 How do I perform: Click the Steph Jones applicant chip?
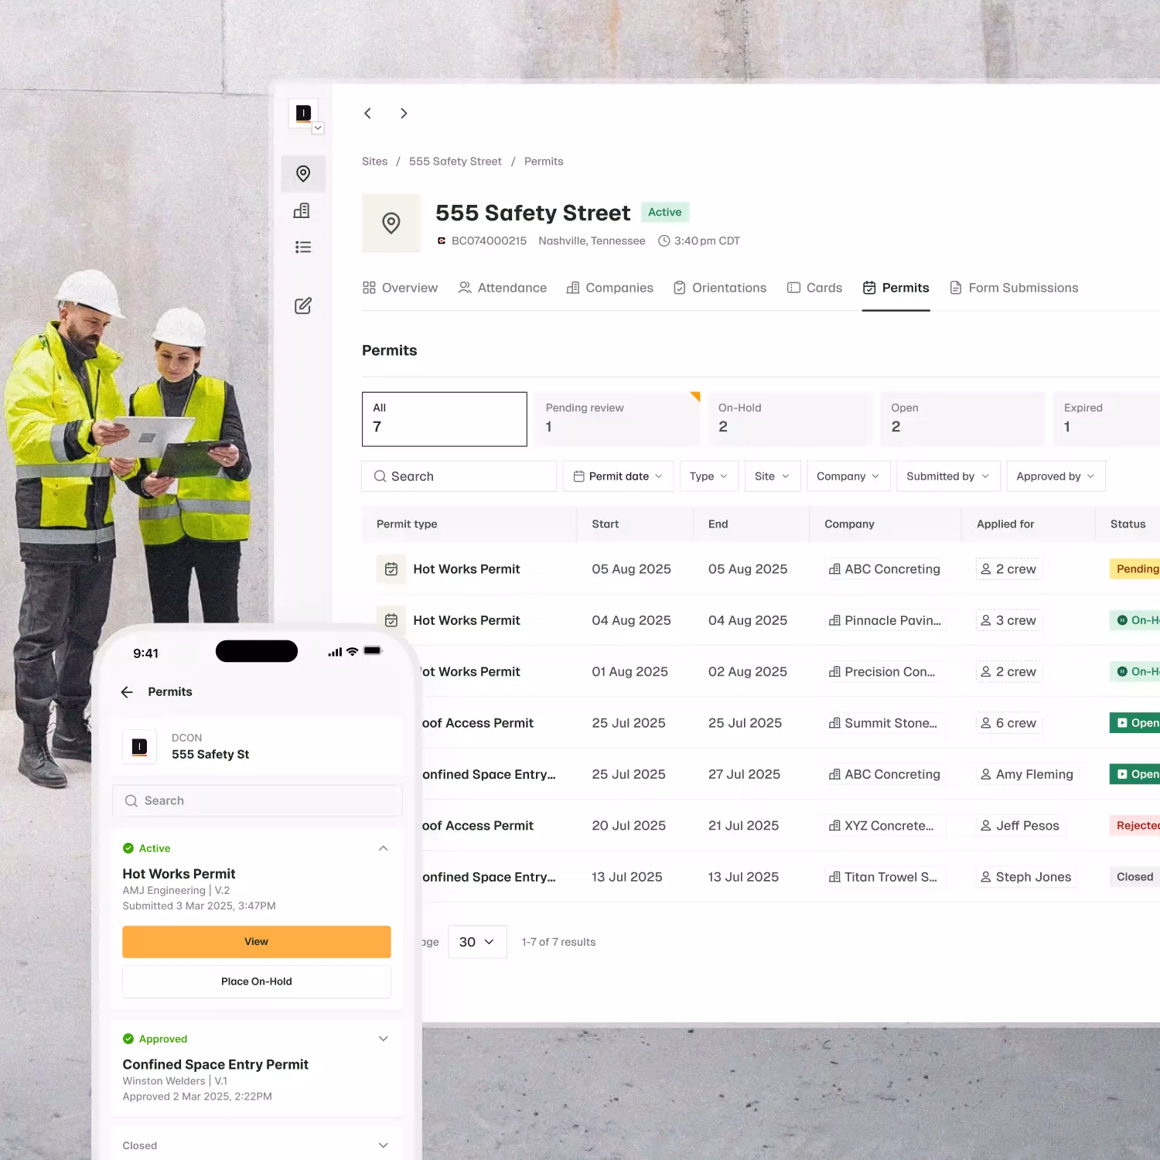point(1026,877)
